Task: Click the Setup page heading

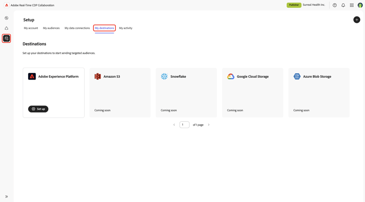Action: tap(29, 20)
